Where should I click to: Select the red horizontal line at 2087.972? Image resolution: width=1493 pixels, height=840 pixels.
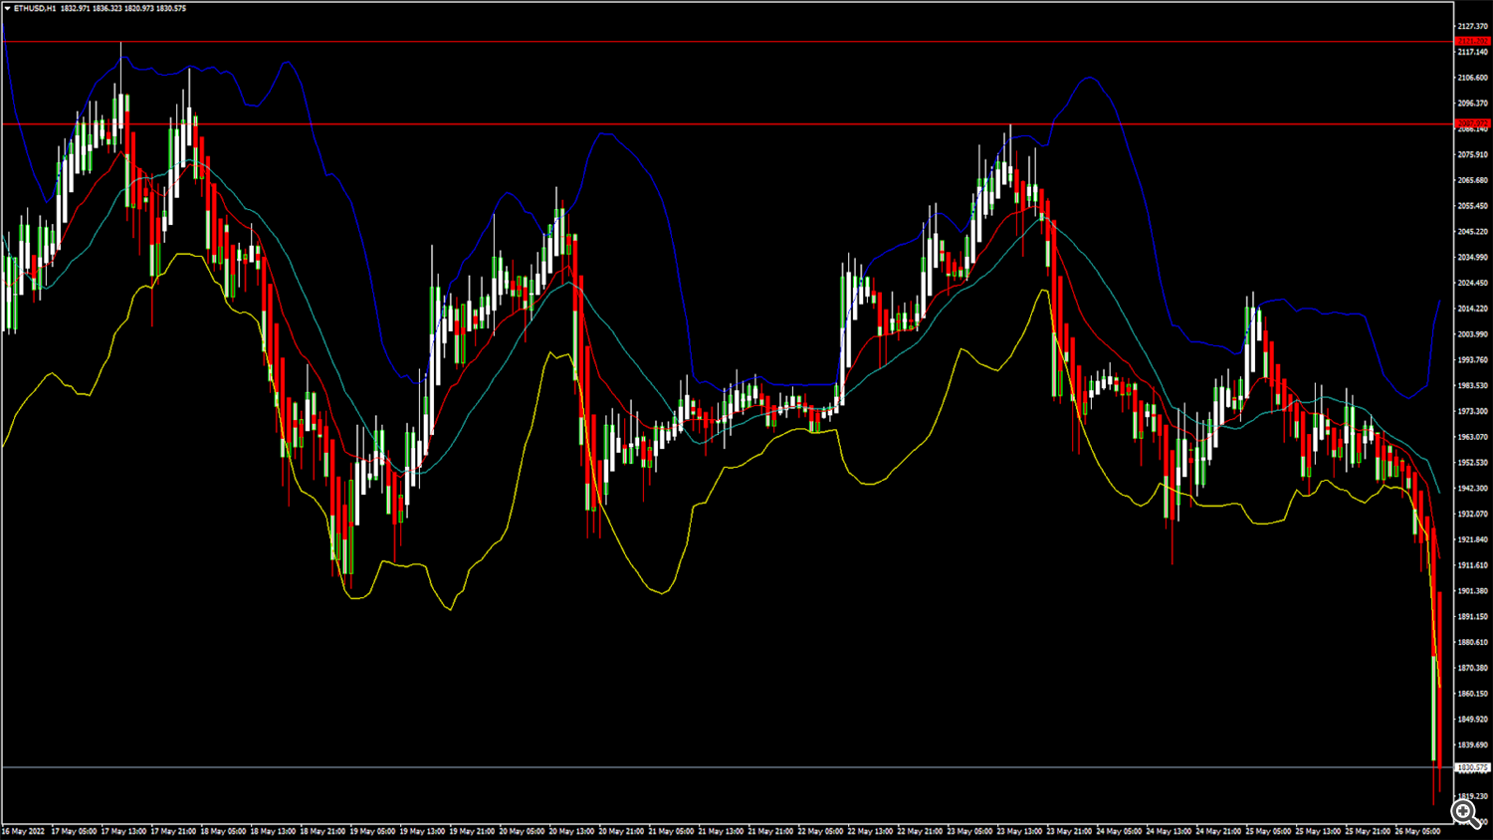click(728, 124)
